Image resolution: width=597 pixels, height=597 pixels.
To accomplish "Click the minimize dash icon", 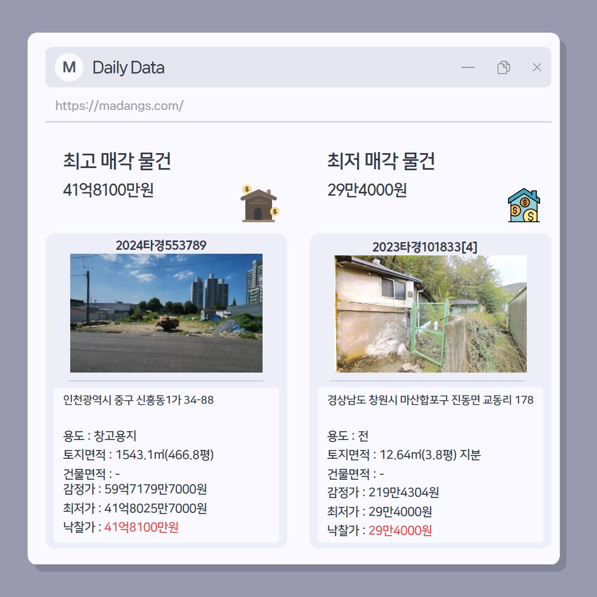I will [468, 67].
